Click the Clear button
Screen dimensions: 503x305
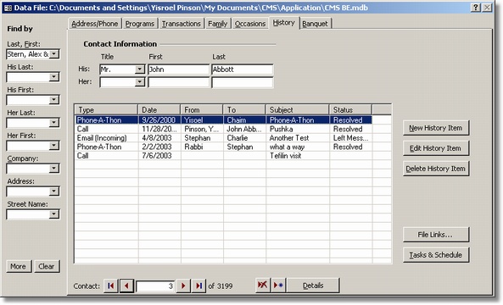click(x=47, y=266)
